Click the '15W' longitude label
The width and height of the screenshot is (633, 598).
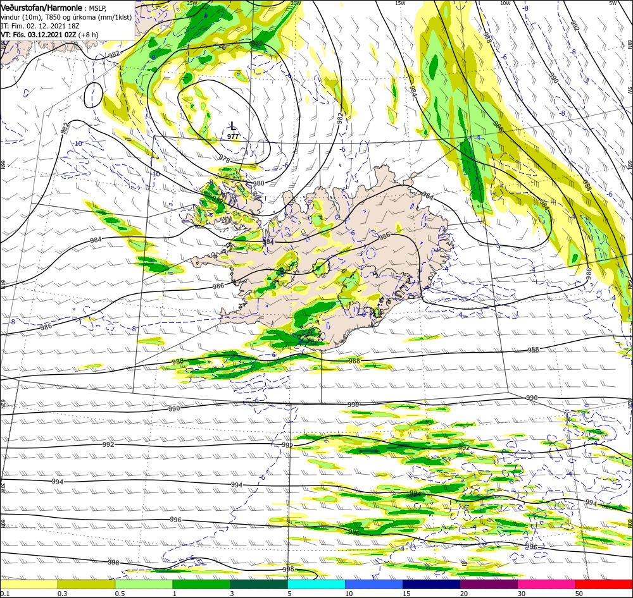tap(400, 3)
